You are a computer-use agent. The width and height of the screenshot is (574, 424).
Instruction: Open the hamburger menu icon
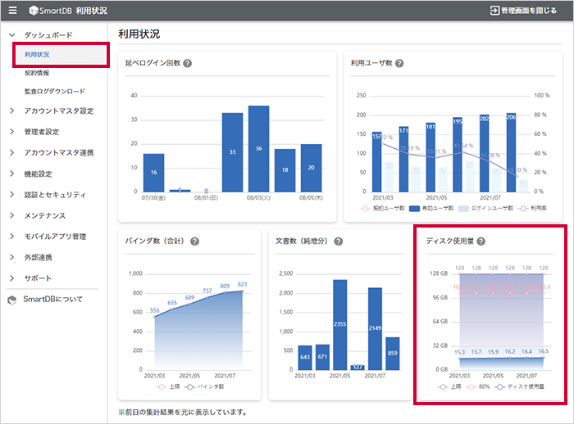pos(12,11)
